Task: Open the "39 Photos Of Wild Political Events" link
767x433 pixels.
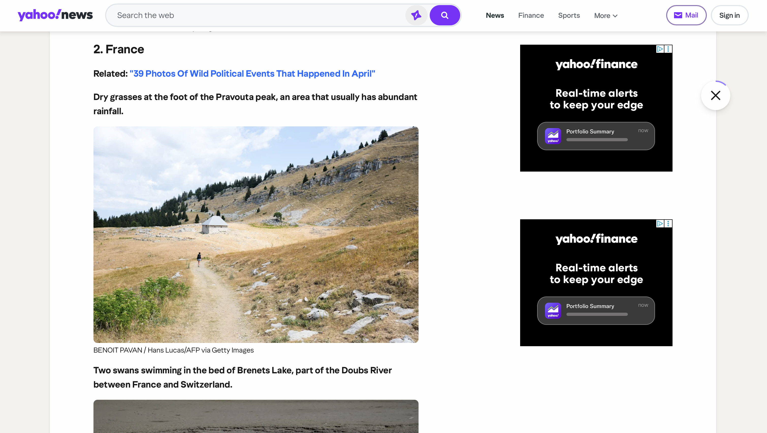Action: pos(252,74)
